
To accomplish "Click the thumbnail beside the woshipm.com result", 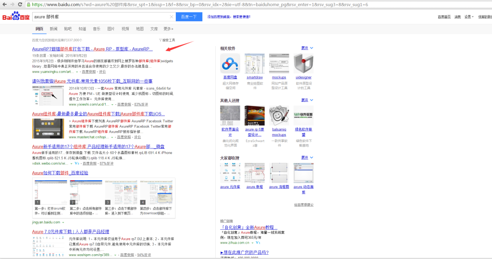I will [x=48, y=247].
